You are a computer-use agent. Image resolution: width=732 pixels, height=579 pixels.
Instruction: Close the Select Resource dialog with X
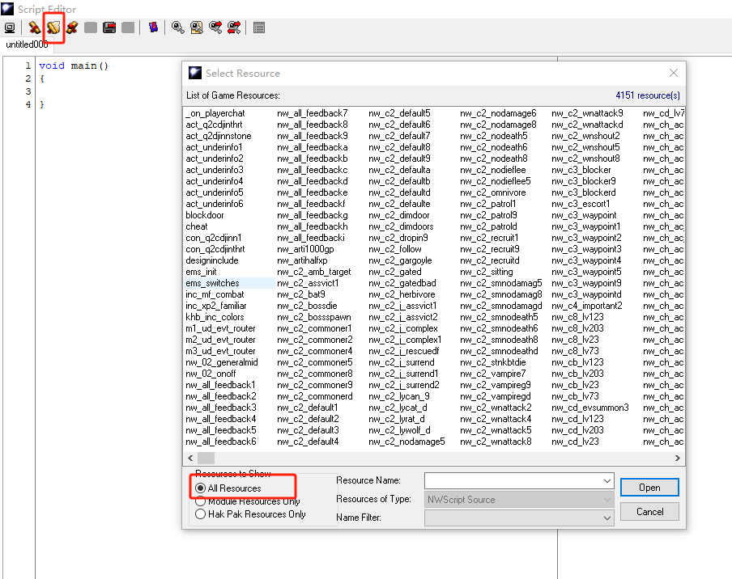(x=673, y=73)
